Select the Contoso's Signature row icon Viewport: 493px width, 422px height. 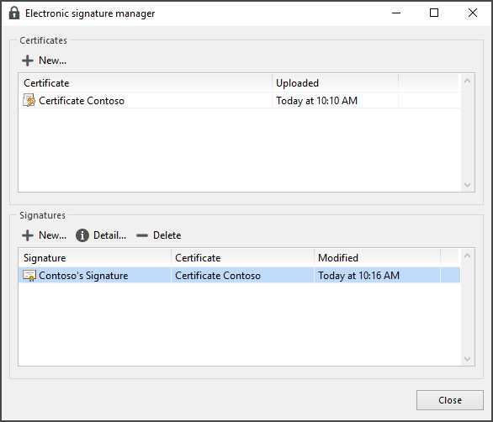click(29, 276)
